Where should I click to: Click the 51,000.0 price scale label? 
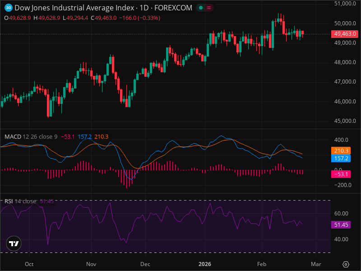click(x=345, y=4)
